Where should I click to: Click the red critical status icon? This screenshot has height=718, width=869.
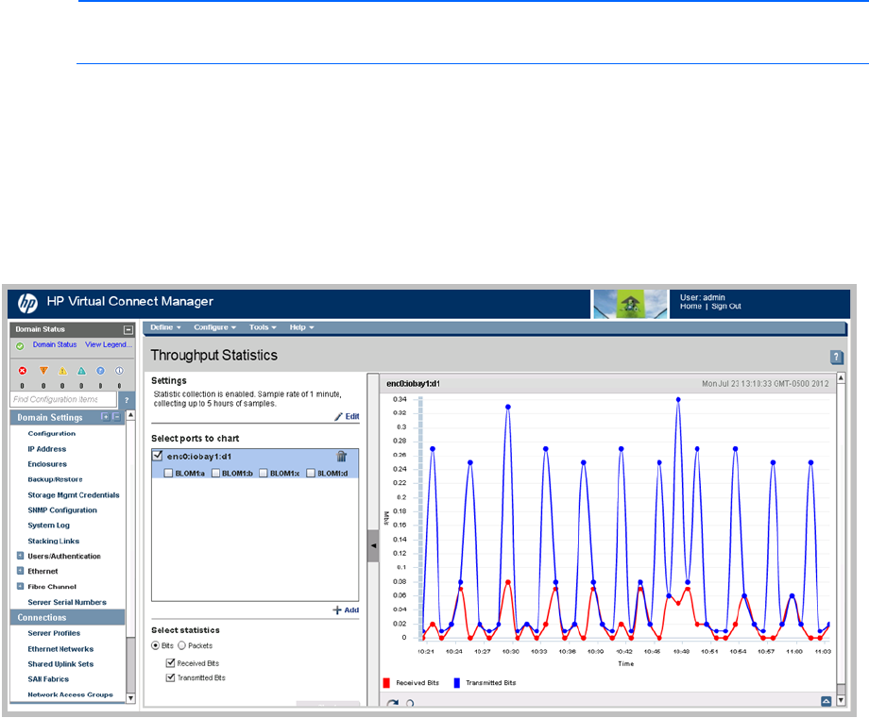22,371
